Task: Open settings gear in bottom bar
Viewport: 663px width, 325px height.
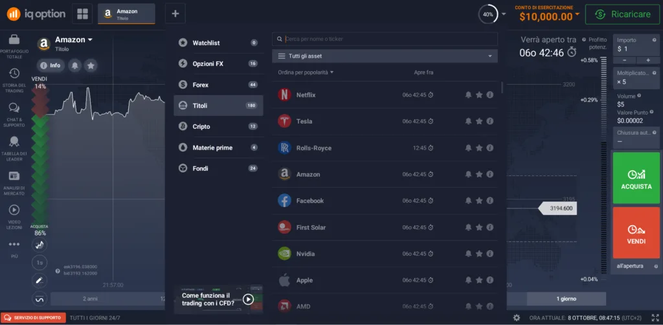Action: [x=516, y=318]
